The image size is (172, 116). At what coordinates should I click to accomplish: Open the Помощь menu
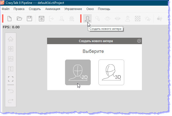click(104, 9)
